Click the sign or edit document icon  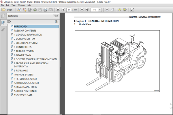click(x=30, y=10)
